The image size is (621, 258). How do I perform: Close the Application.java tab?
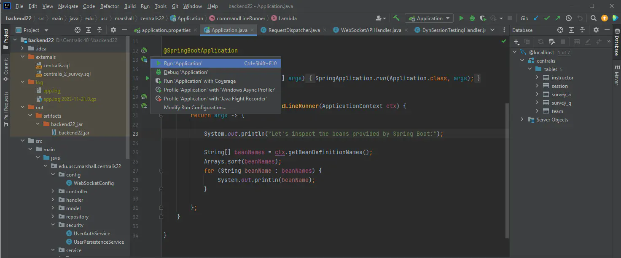pos(252,30)
